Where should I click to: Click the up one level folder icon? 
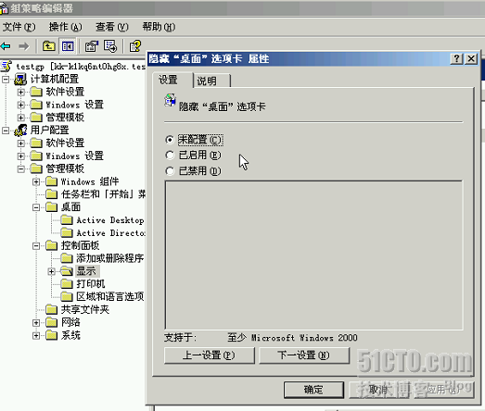pos(48,46)
